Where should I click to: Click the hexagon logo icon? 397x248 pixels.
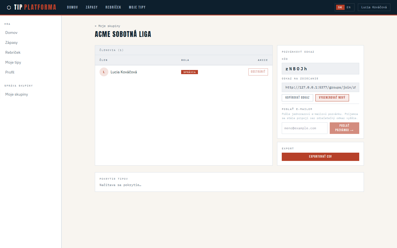tap(9, 7)
